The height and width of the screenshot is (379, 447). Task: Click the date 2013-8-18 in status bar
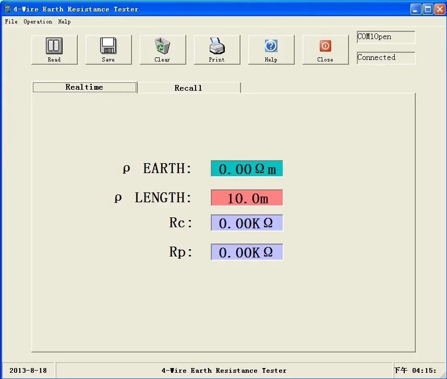pyautogui.click(x=28, y=371)
